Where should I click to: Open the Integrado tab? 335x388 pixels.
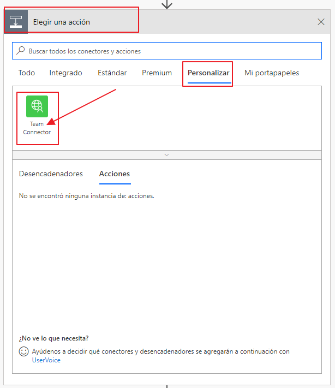(x=65, y=73)
